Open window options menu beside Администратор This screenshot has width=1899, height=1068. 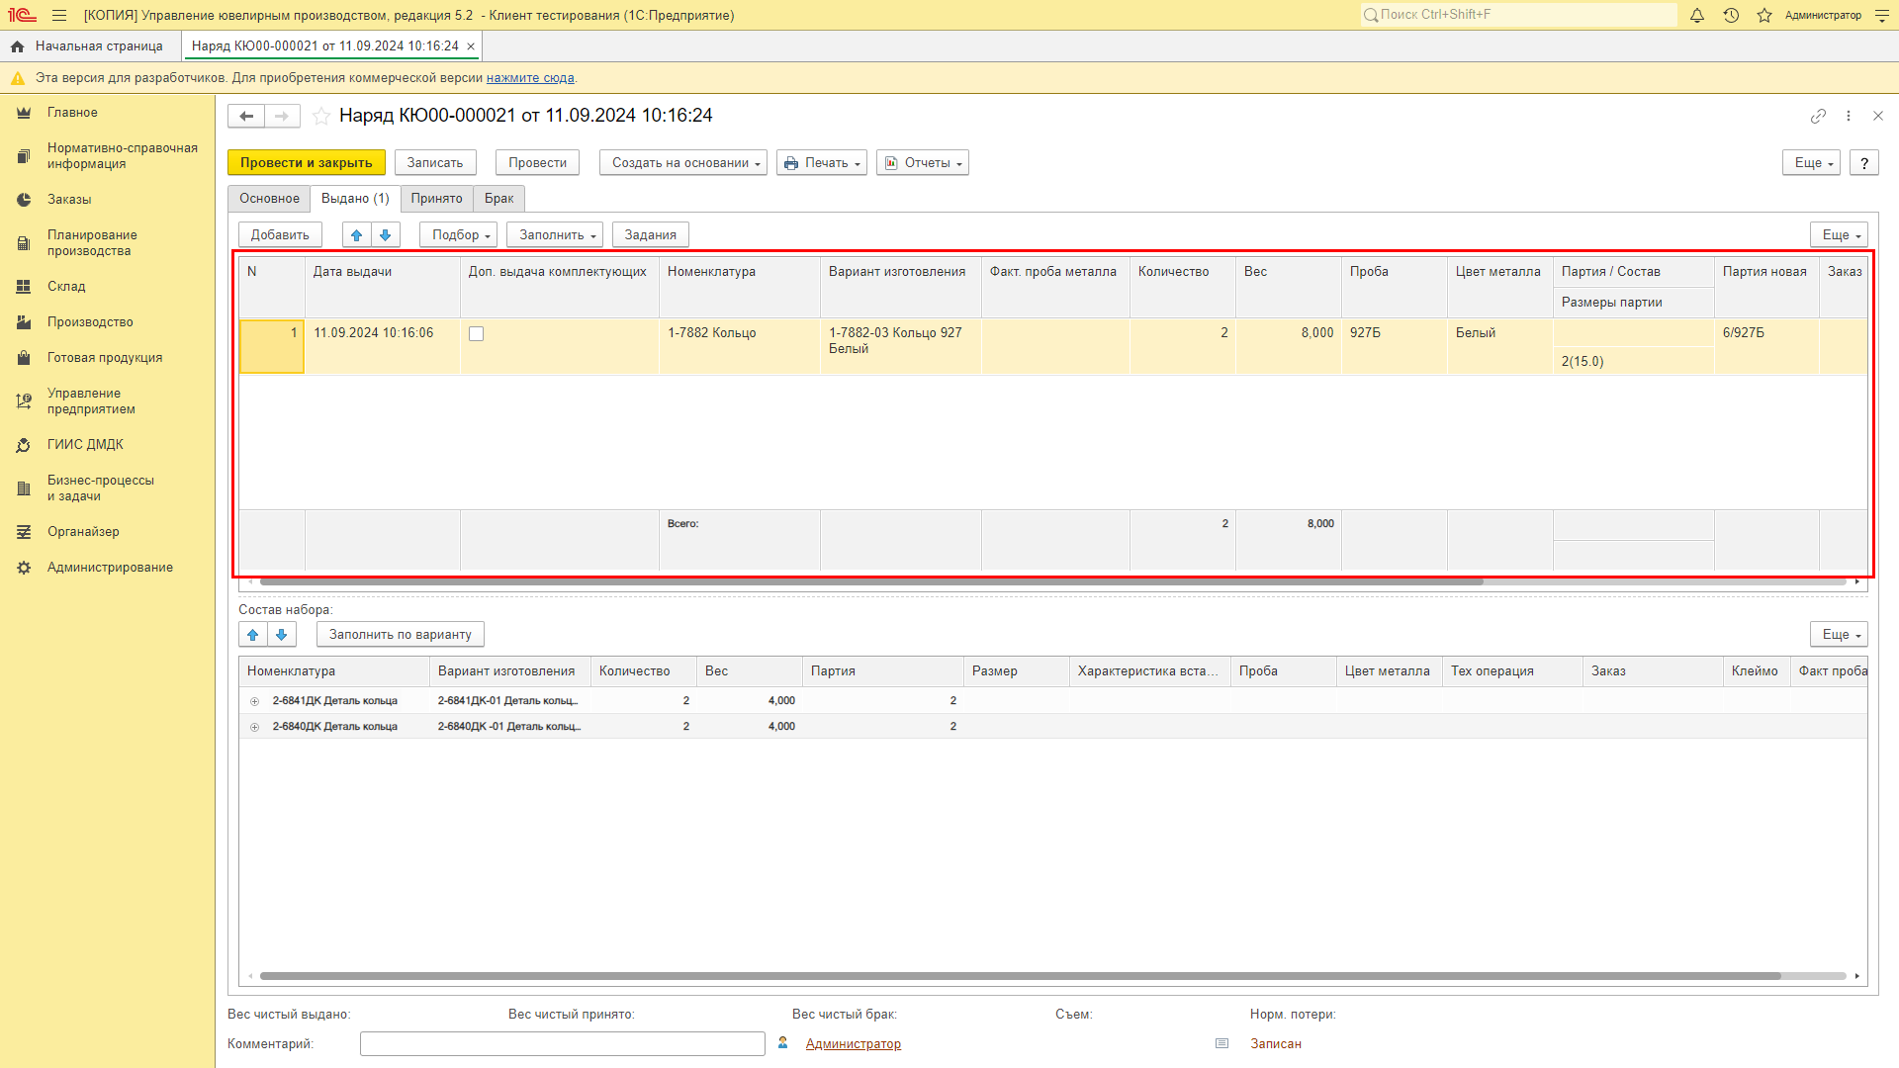[1882, 15]
